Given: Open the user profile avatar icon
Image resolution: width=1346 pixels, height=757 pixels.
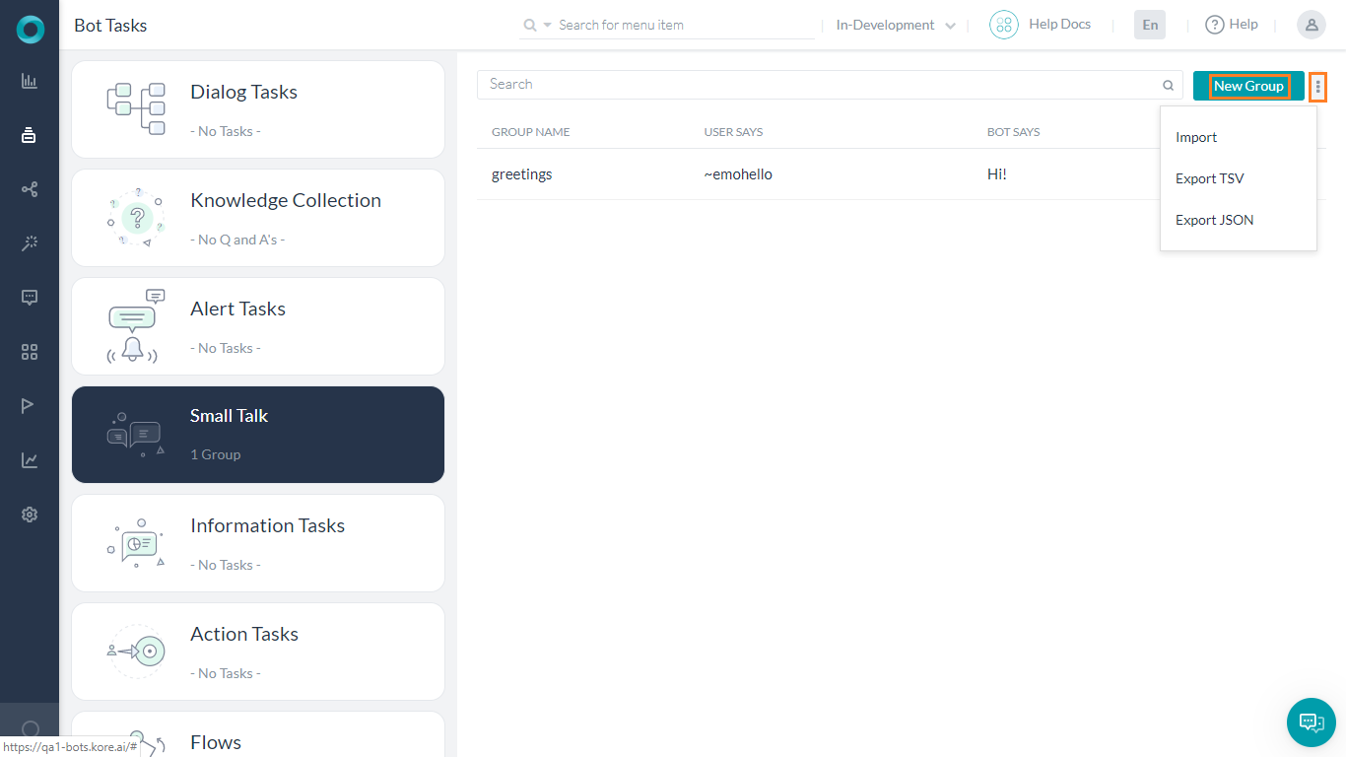Looking at the screenshot, I should click(x=1311, y=26).
